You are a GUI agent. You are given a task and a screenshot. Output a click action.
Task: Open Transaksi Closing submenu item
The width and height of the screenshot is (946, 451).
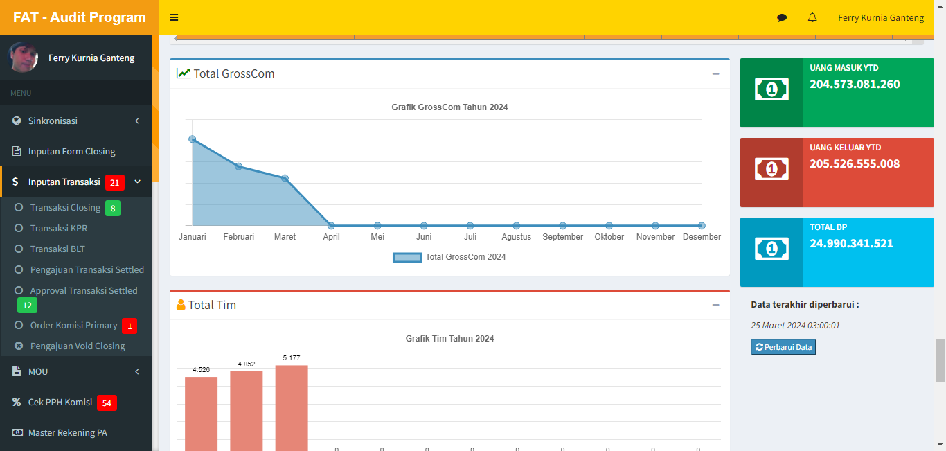65,208
